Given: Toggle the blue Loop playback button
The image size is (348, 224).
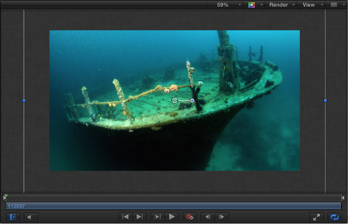Looking at the screenshot, I should 334,217.
